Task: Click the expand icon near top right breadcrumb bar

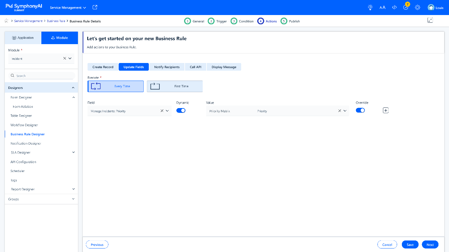Action: 430,20
